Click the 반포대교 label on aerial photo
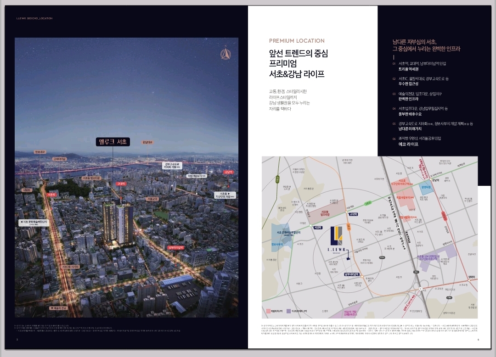Viewport: 496px width, 357px height. click(40, 152)
